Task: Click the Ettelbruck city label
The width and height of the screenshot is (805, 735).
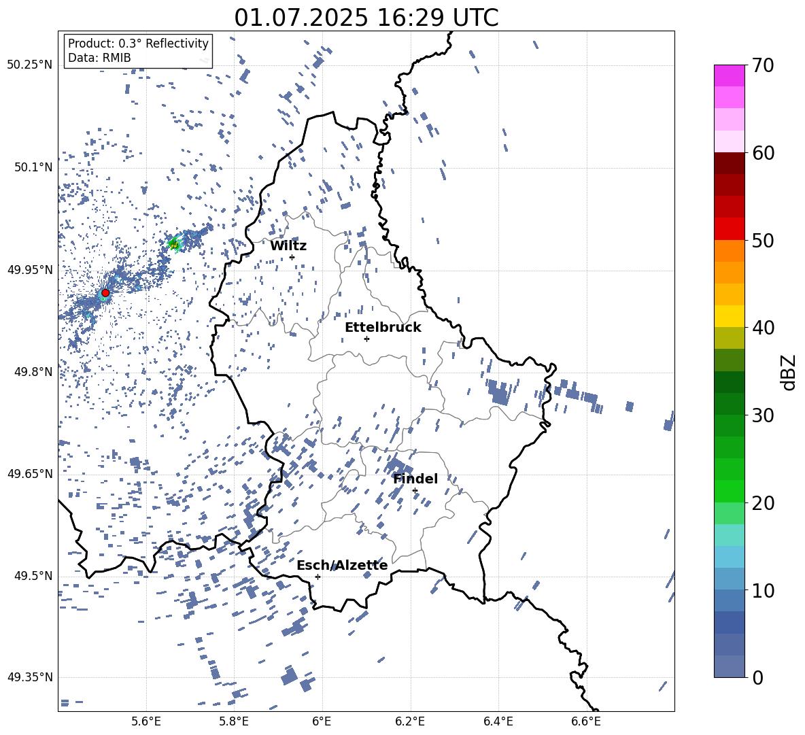Action: (383, 328)
